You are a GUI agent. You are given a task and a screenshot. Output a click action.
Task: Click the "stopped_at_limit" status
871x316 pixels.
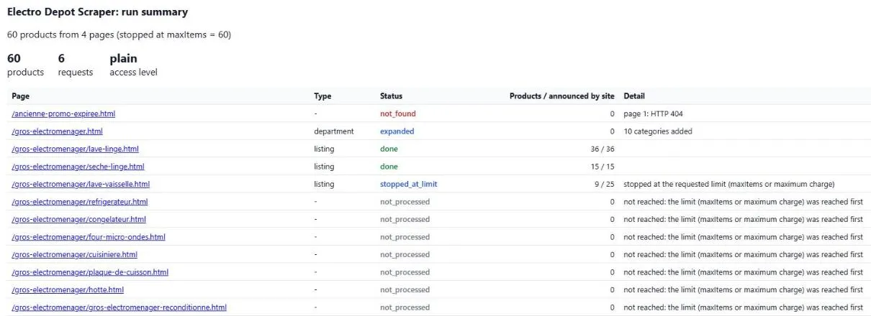point(409,184)
